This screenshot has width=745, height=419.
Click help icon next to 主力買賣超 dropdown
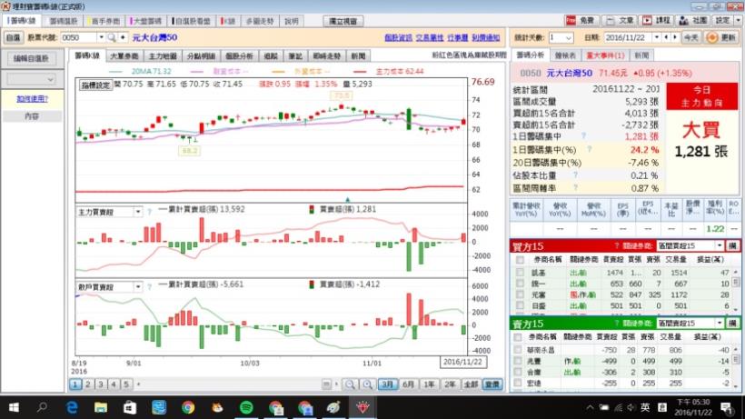coord(149,212)
